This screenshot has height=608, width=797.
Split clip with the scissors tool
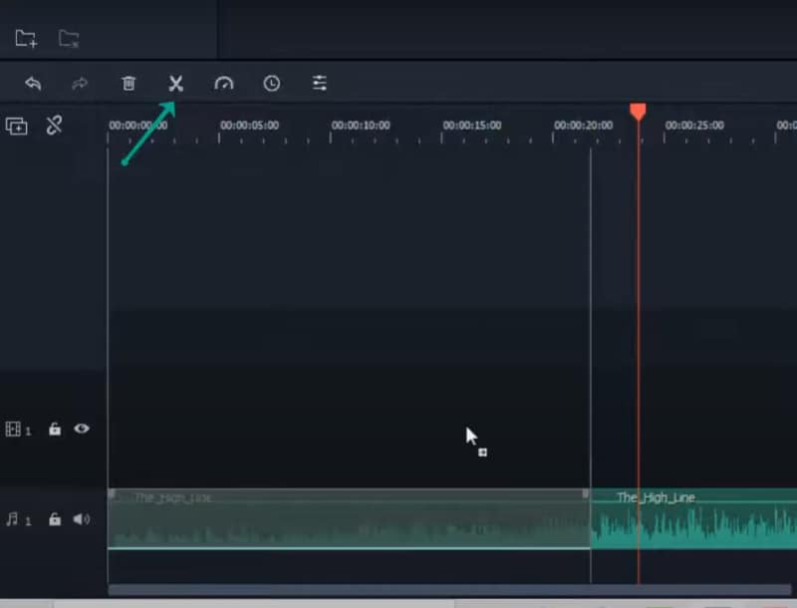176,84
